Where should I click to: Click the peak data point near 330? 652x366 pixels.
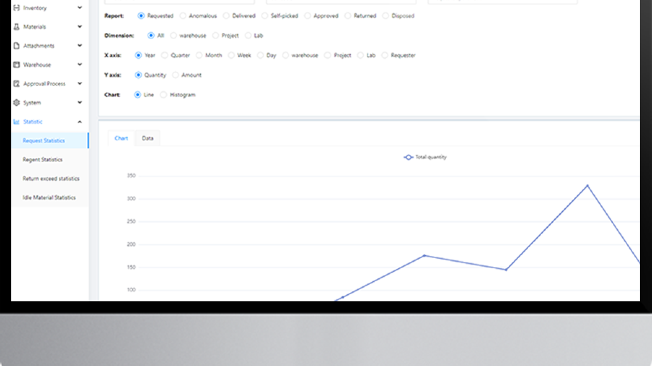click(587, 186)
